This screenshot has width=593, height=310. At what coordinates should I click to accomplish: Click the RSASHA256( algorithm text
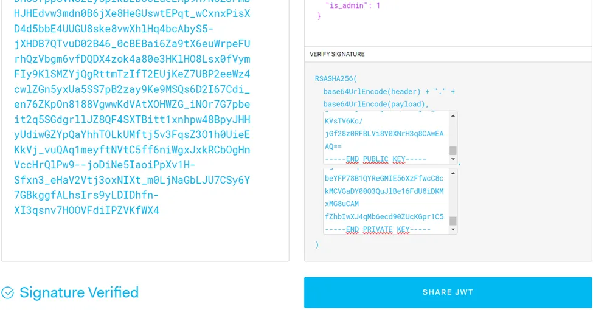tap(336, 79)
